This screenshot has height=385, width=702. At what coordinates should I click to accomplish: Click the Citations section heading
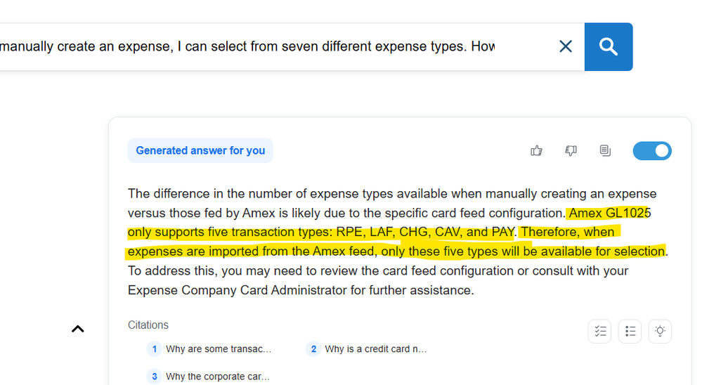pos(148,325)
